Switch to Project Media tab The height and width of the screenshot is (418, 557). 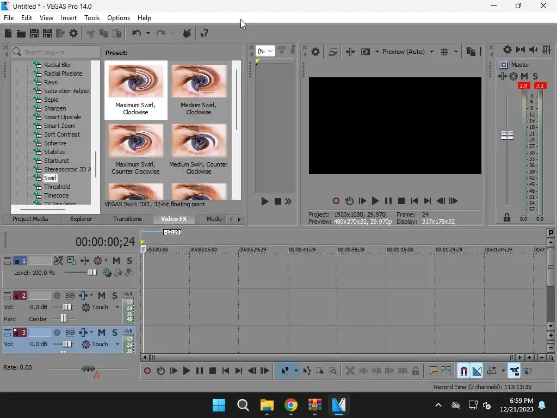[x=30, y=219]
